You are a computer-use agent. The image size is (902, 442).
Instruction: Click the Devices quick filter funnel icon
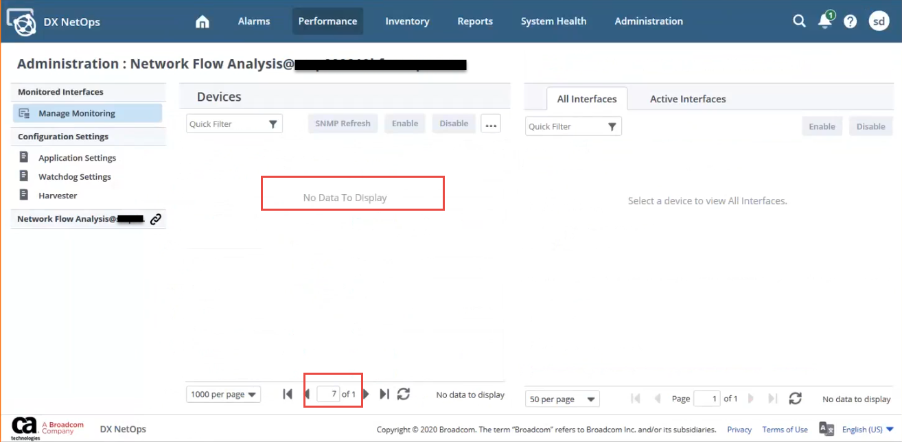[x=273, y=124]
